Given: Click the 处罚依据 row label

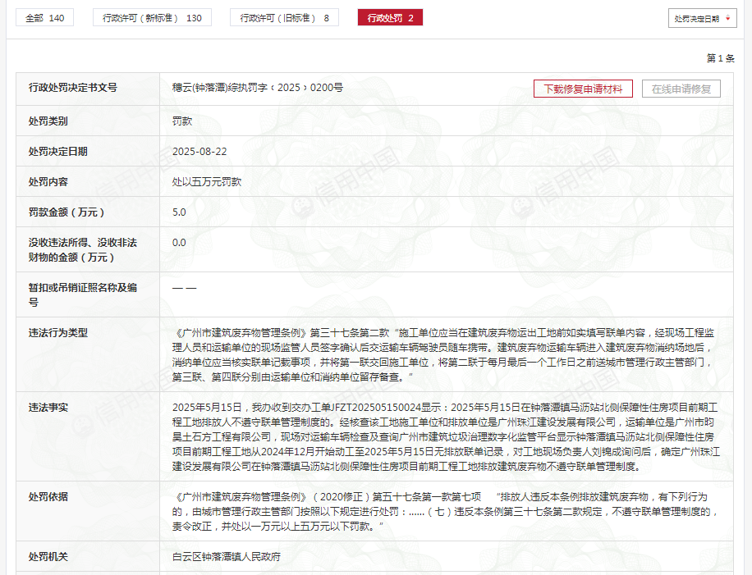Looking at the screenshot, I should point(48,497).
